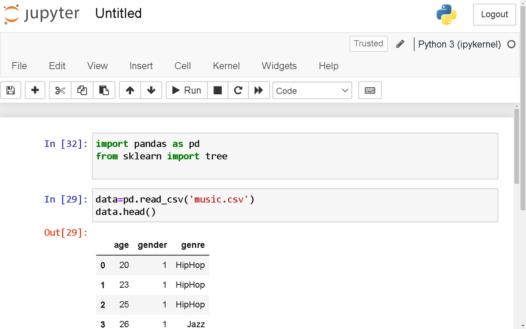Click the 'gender' column header
The width and height of the screenshot is (526, 329).
pyautogui.click(x=152, y=245)
